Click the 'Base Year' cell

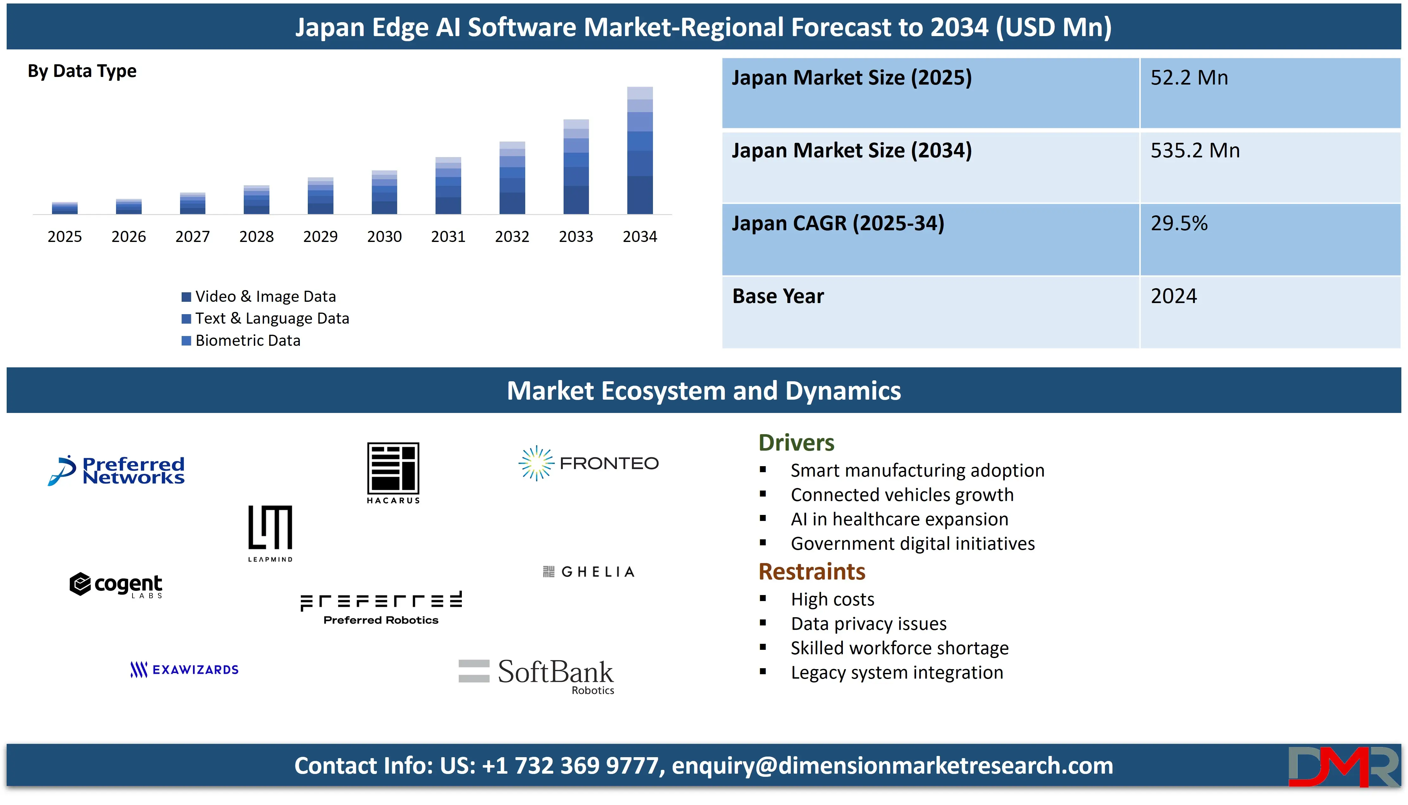[931, 312]
